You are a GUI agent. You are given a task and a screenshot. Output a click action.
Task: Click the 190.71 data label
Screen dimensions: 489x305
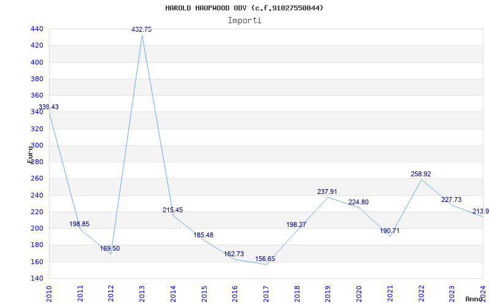[x=389, y=231]
